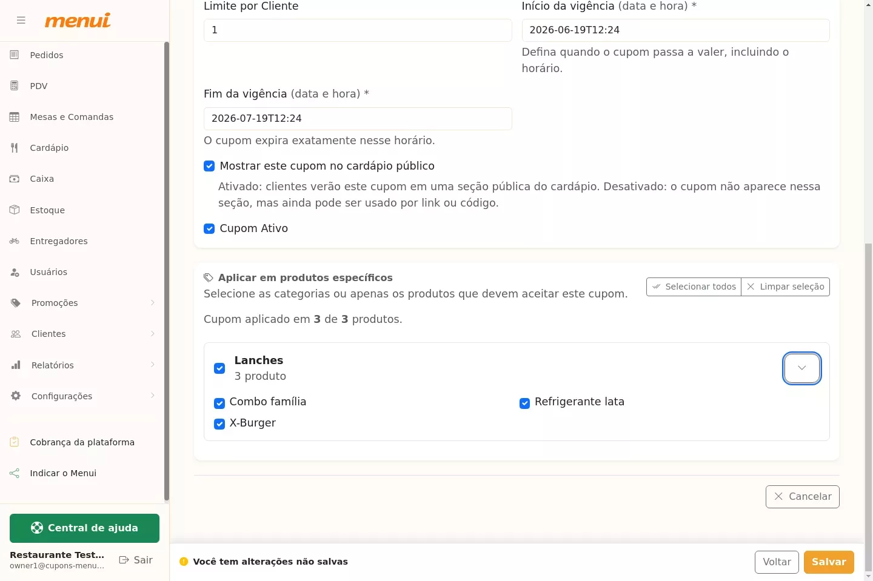Open Entregadores menu item
Image resolution: width=873 pixels, height=581 pixels.
[x=82, y=241]
